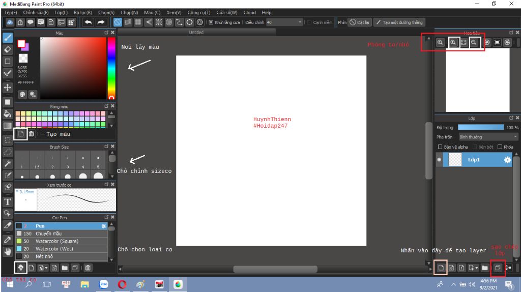Duplicate layer icon in layer panel

coord(498,268)
